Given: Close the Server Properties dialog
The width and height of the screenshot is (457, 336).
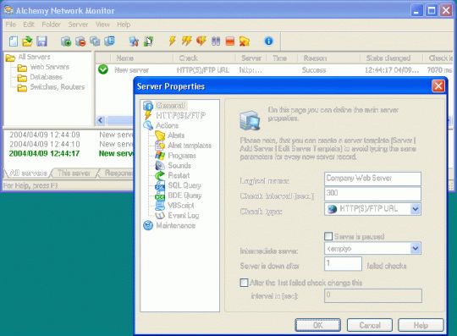Looking at the screenshot, I should pos(438,86).
